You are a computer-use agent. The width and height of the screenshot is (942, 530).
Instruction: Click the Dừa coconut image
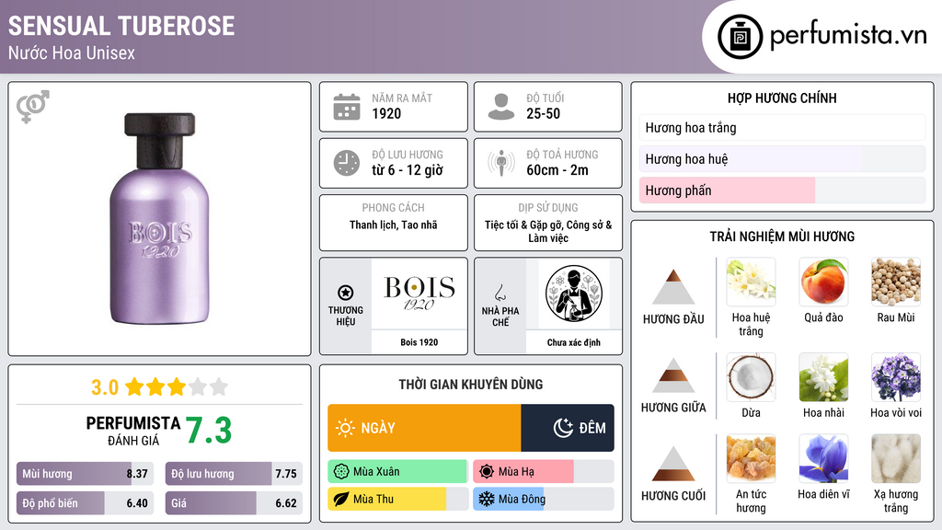coord(751,377)
